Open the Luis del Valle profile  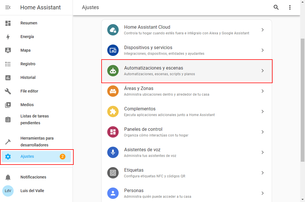(x=32, y=191)
